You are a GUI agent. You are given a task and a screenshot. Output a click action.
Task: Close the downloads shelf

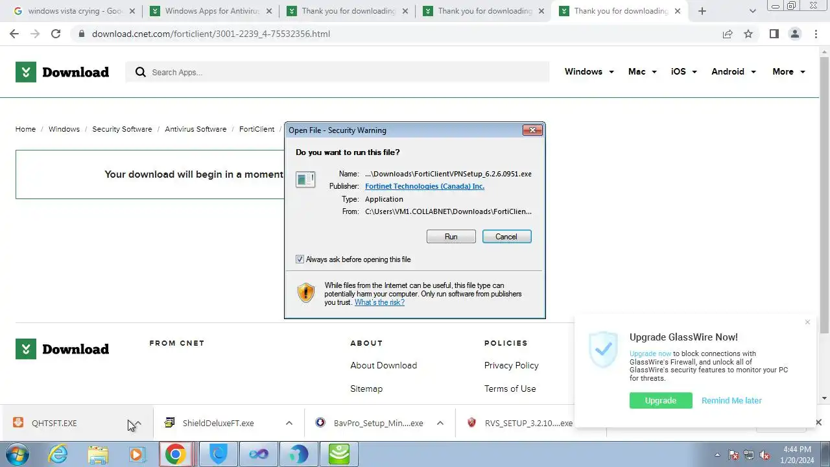coord(818,423)
